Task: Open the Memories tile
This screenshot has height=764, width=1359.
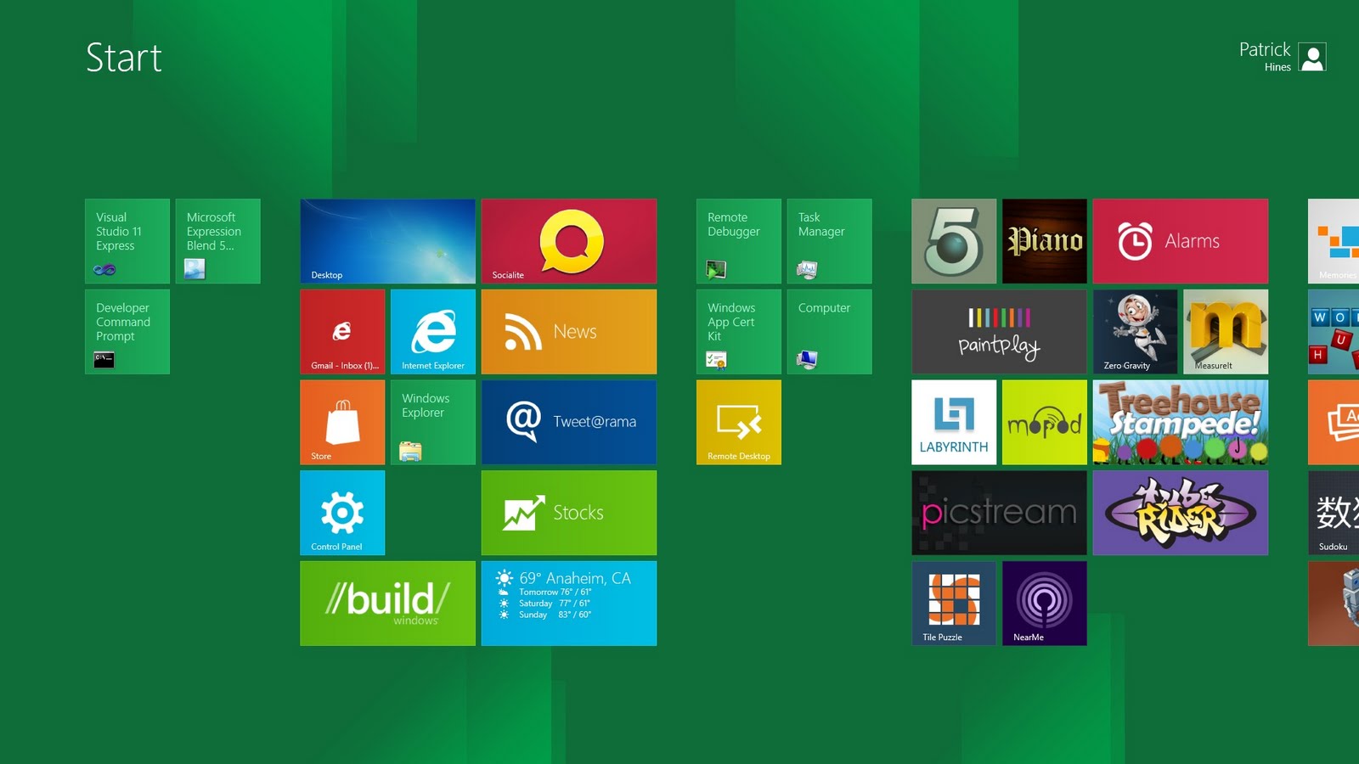Action: click(1334, 241)
